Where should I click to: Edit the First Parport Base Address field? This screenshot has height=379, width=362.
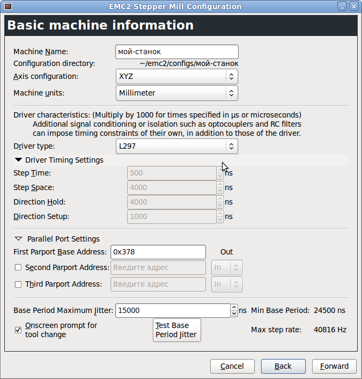click(158, 252)
